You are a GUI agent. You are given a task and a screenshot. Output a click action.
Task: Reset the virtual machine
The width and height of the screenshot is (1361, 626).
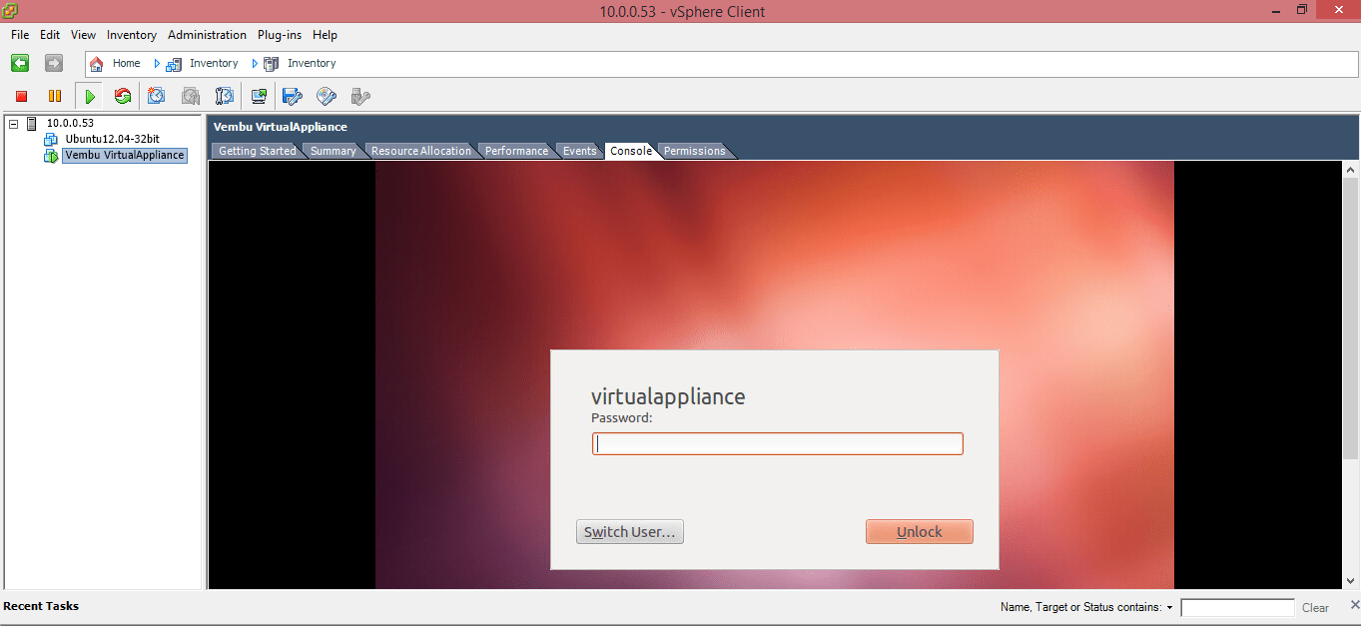tap(122, 95)
